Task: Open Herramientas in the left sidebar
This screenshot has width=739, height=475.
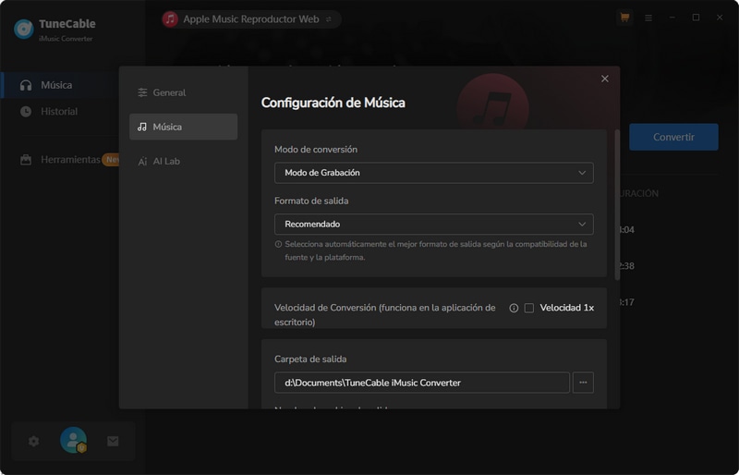Action: [69, 159]
